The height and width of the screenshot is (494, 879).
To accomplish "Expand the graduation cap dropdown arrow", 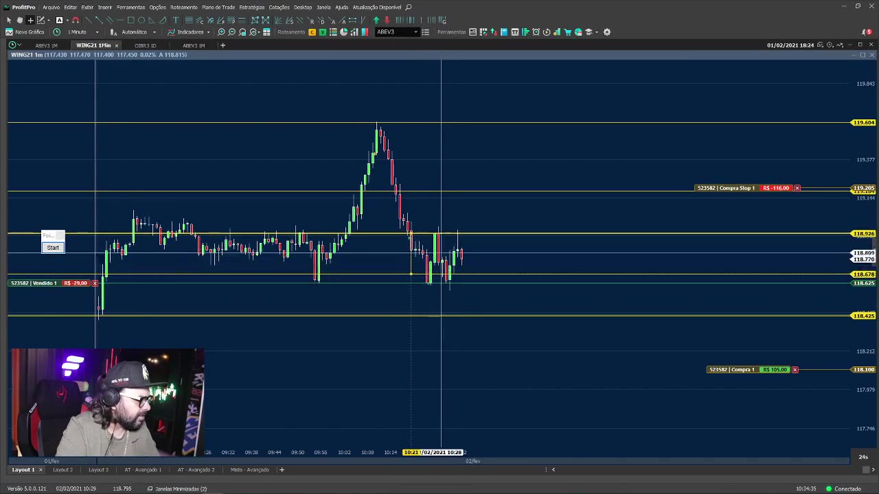I will coord(597,32).
